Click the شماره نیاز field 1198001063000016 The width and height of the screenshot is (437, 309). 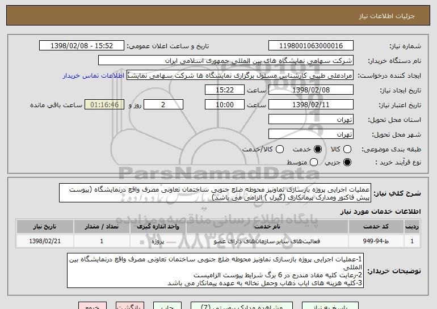click(311, 46)
